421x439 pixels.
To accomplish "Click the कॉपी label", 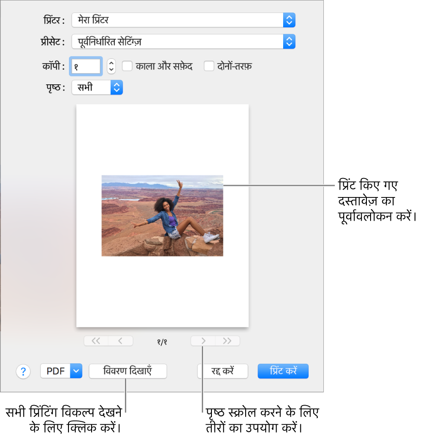I will pyautogui.click(x=53, y=66).
